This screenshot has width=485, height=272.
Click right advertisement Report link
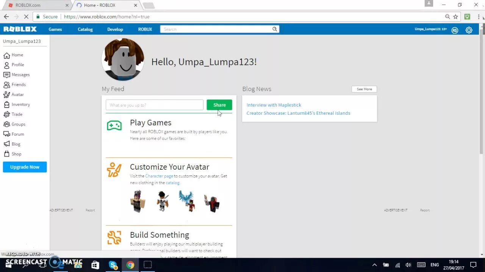(x=425, y=210)
